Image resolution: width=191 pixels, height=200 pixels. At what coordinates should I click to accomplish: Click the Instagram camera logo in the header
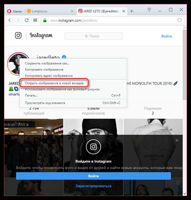[18, 35]
